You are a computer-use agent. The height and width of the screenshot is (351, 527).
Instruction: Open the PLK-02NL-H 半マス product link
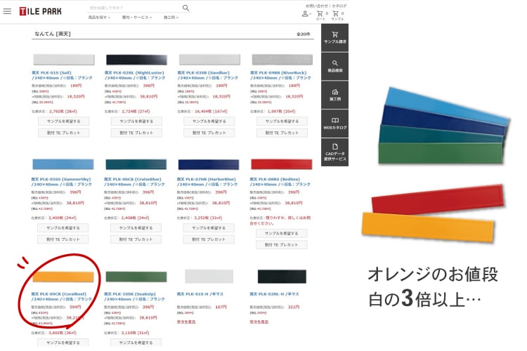(x=274, y=294)
